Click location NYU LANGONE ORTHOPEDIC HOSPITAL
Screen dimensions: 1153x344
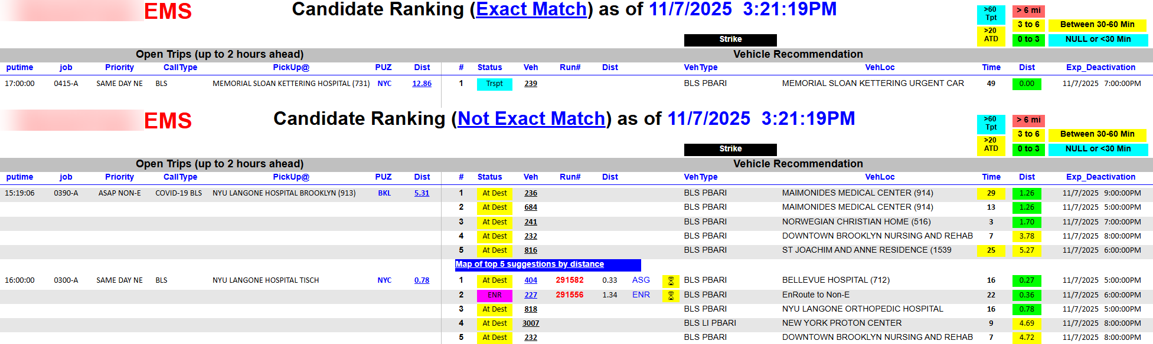click(863, 309)
